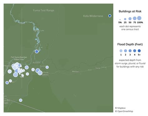Screen dimensions: 148x116
Task: Click the isolated dot above the diagonal border line
Action: pyautogui.click(x=21, y=100)
